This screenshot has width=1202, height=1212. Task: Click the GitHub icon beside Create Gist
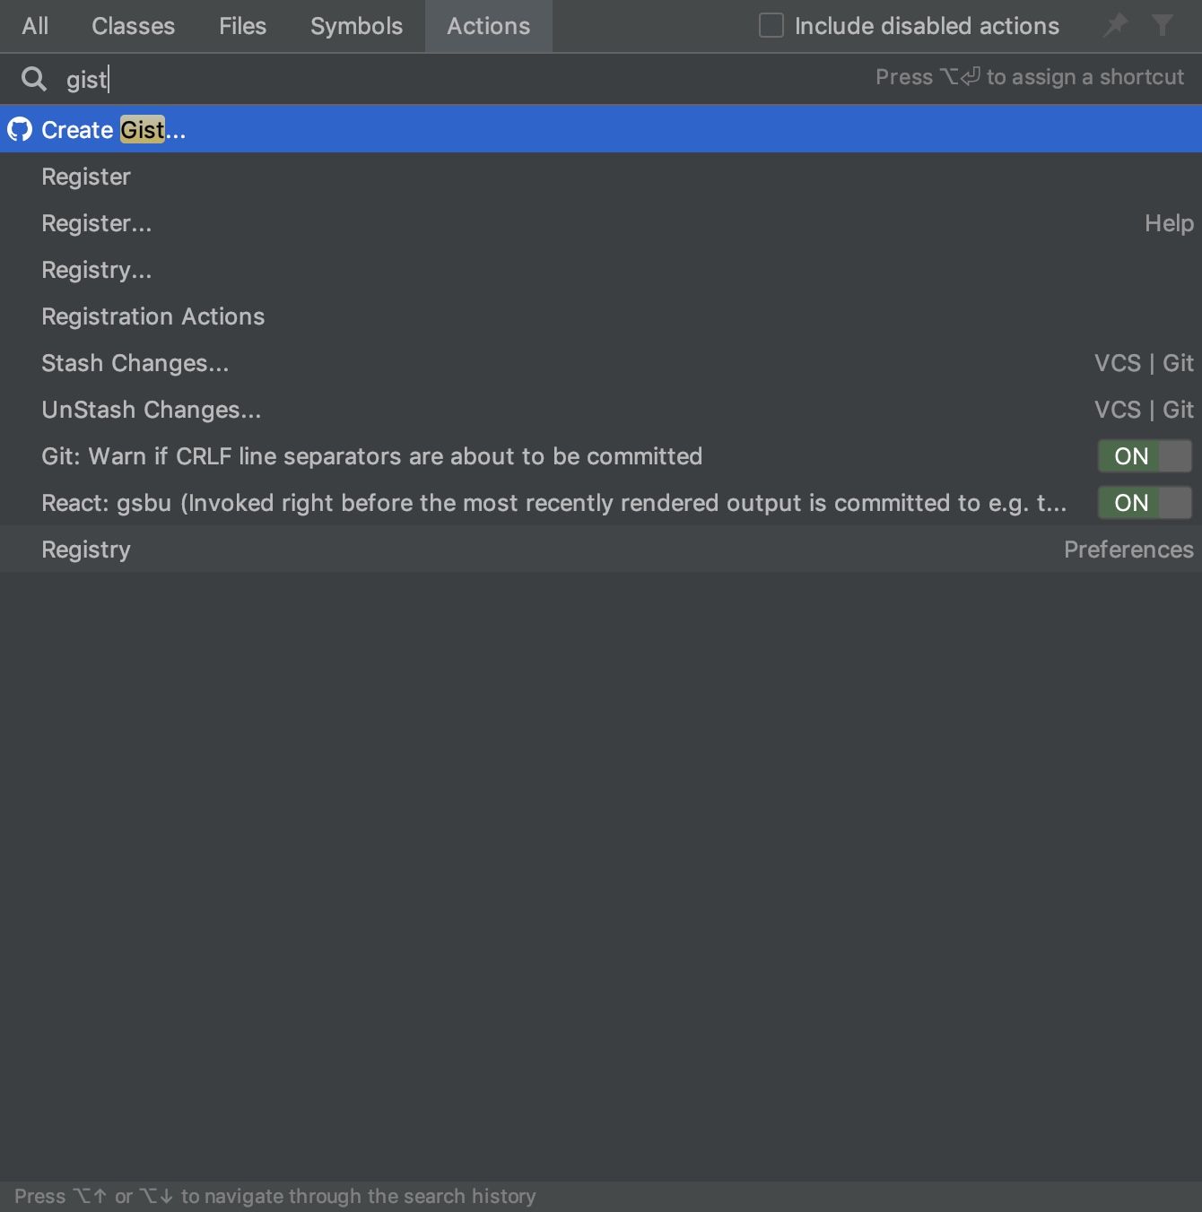coord(20,130)
